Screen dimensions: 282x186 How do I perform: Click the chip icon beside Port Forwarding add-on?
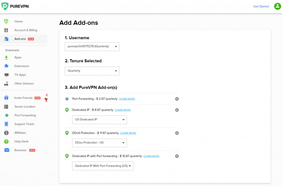(67, 99)
